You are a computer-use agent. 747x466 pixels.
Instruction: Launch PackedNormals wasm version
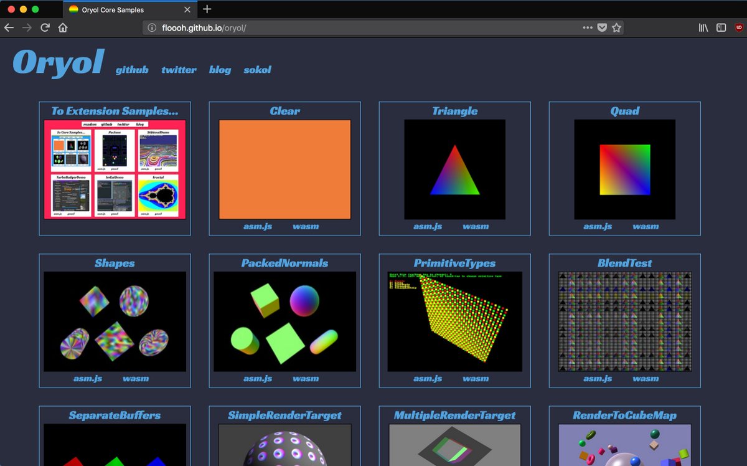306,378
